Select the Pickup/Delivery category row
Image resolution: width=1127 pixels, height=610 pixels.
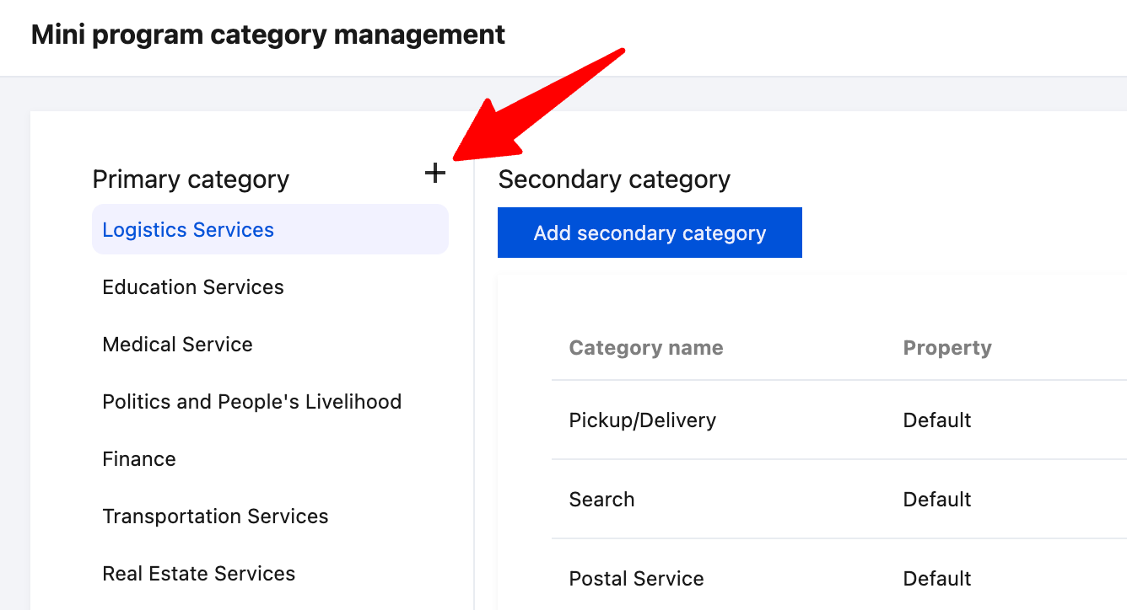tap(643, 420)
